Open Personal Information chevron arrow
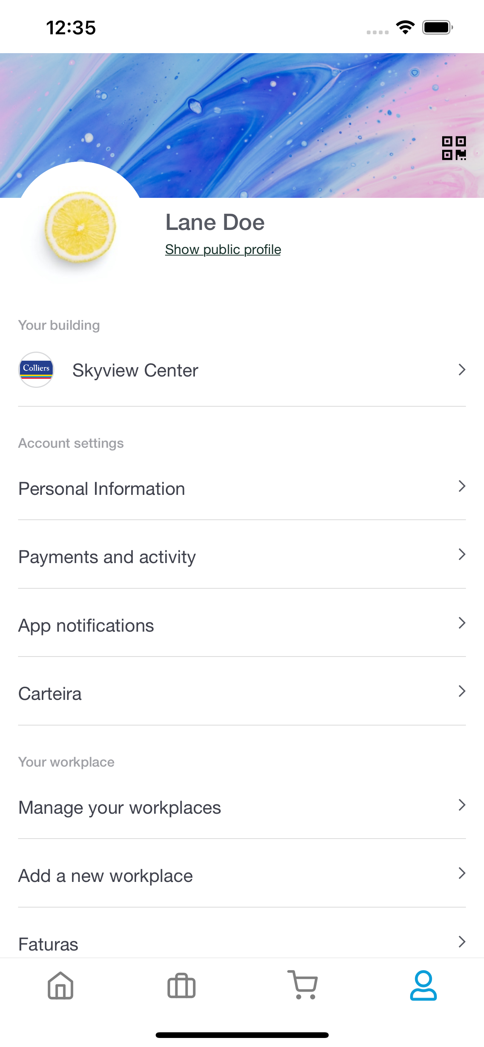 click(462, 486)
